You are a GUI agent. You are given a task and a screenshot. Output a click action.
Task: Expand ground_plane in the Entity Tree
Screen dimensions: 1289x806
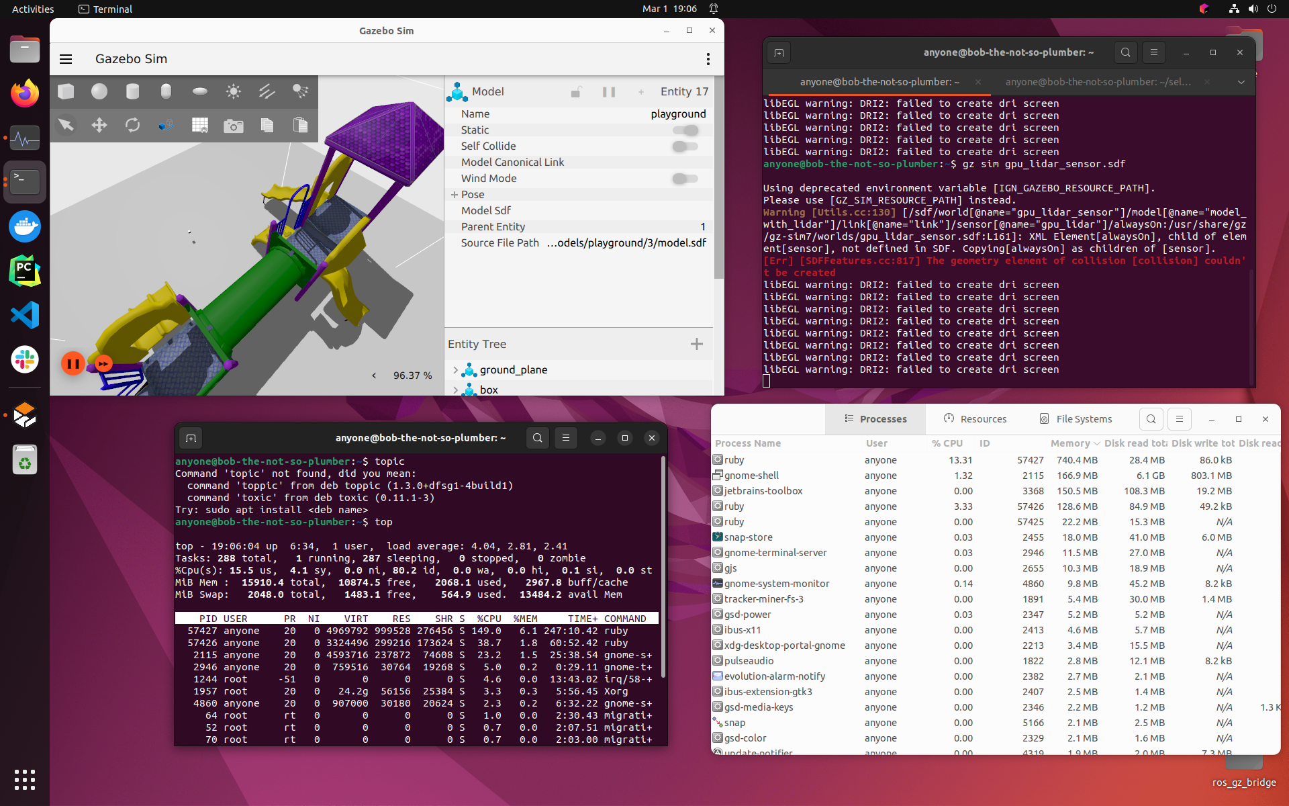click(x=457, y=369)
